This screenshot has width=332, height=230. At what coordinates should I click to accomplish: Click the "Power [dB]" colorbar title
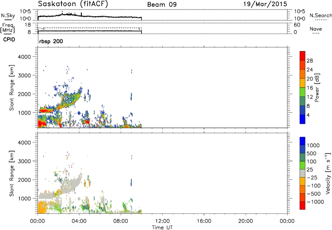(317, 88)
